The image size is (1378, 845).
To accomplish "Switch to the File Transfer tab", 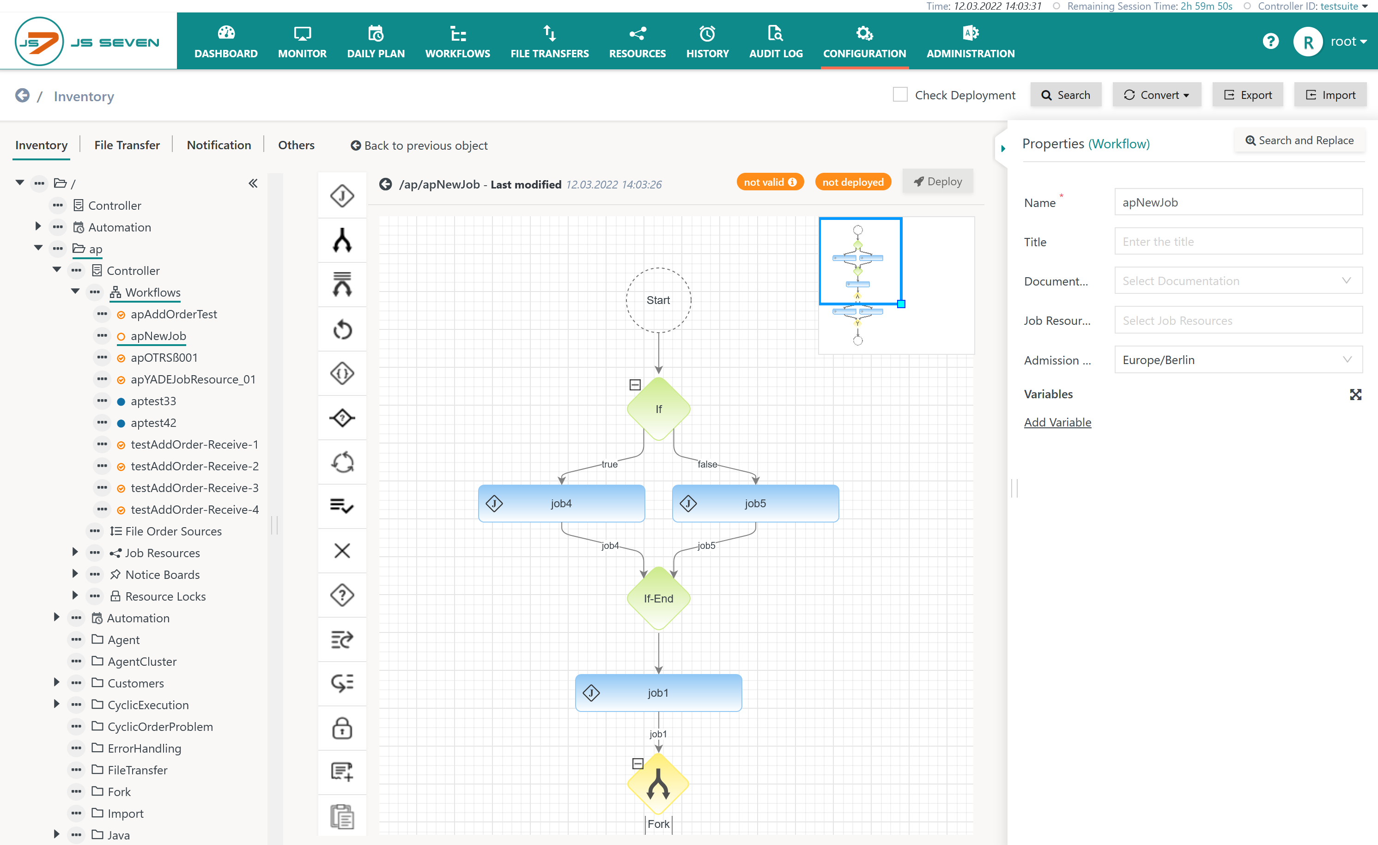I will (x=127, y=145).
